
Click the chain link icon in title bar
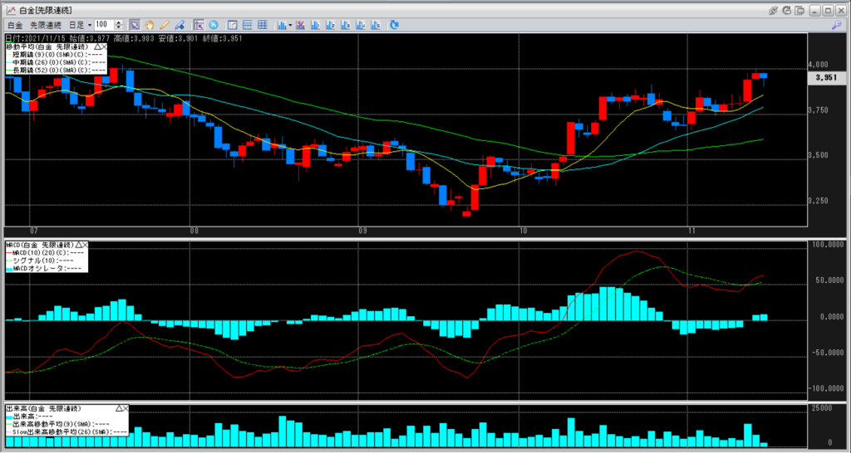[773, 9]
